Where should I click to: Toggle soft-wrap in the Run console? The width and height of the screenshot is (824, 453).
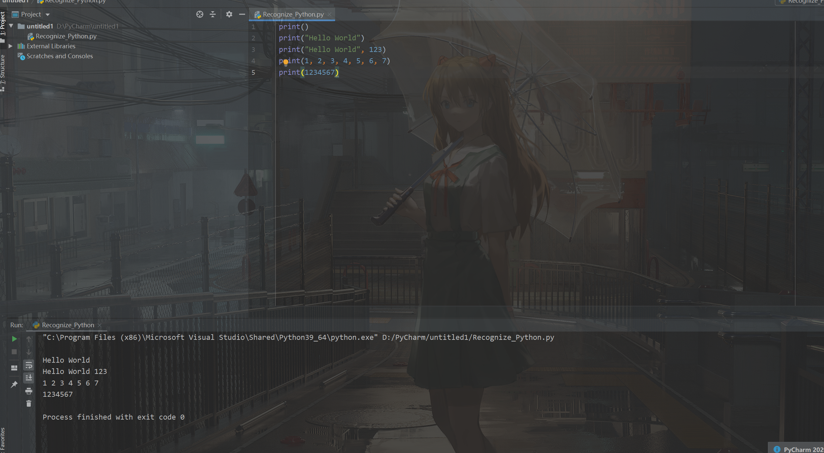point(29,365)
